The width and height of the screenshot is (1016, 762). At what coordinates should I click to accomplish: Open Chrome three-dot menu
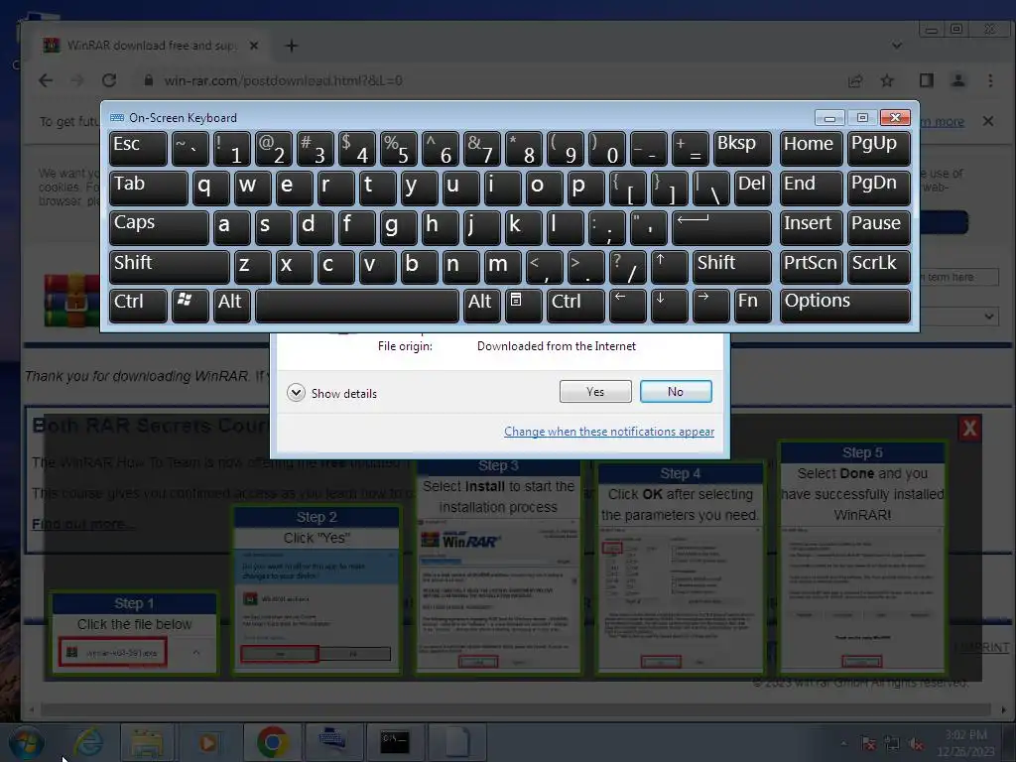[x=990, y=80]
